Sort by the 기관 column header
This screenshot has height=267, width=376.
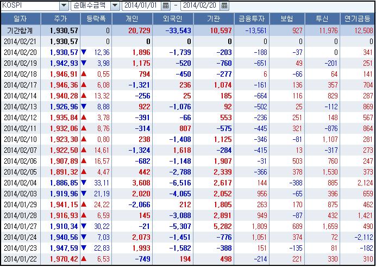pyautogui.click(x=214, y=19)
